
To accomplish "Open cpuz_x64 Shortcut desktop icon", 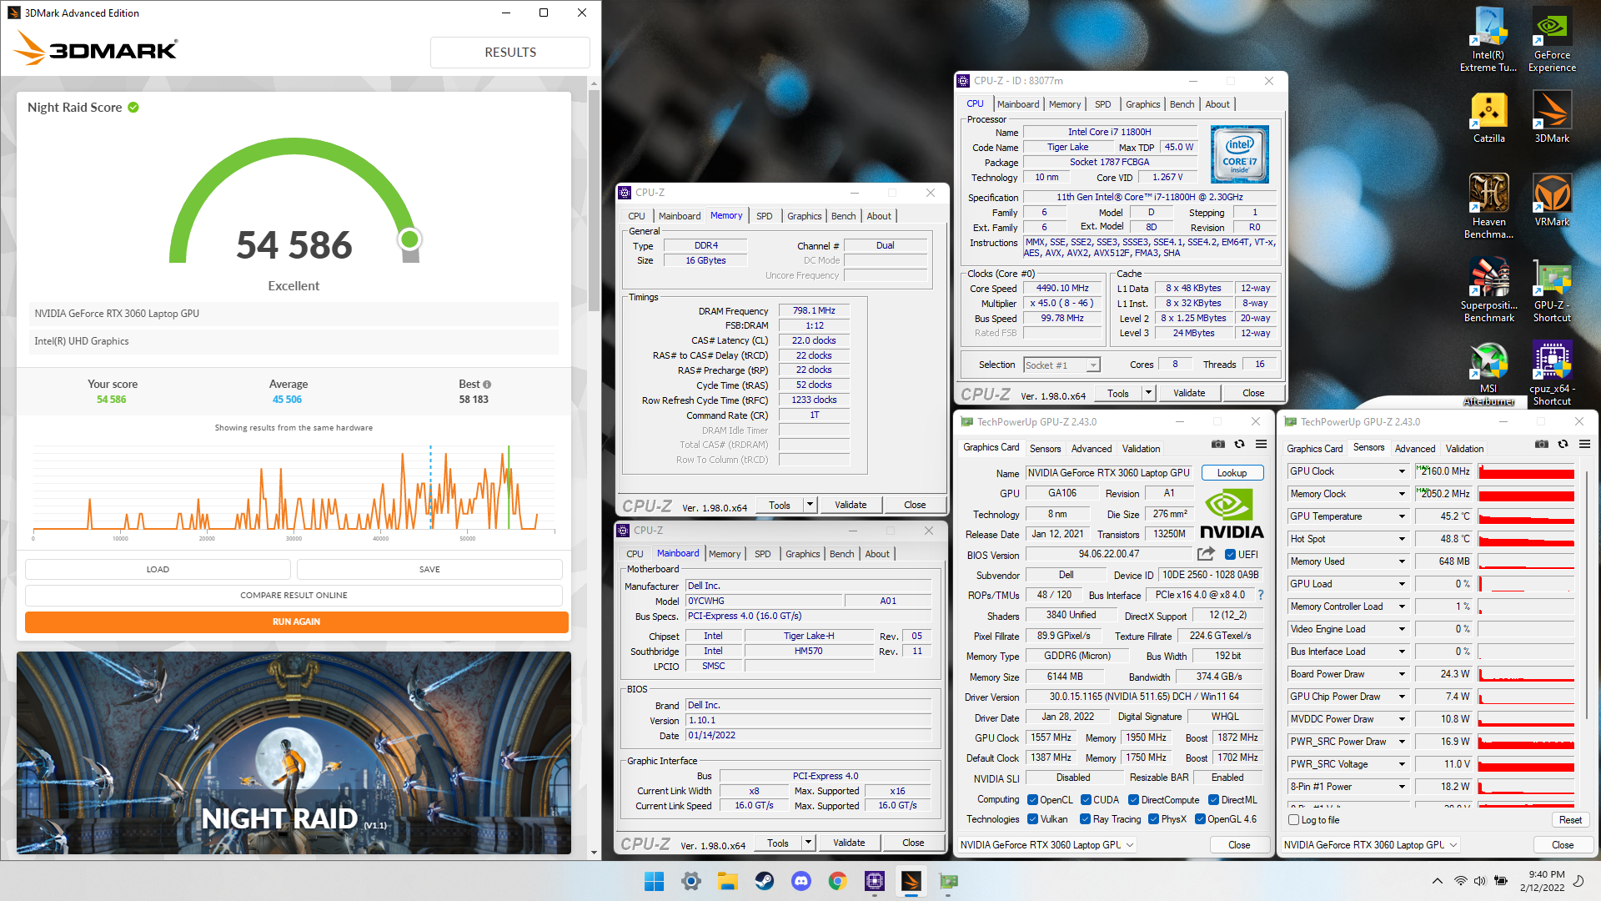I will click(x=1552, y=374).
